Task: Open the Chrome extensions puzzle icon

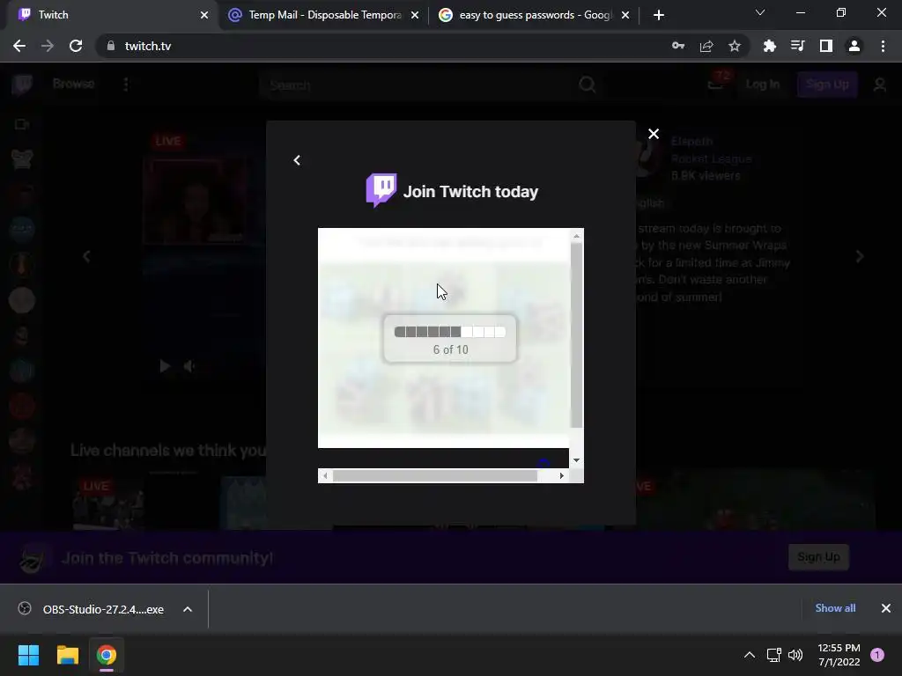Action: (x=769, y=46)
